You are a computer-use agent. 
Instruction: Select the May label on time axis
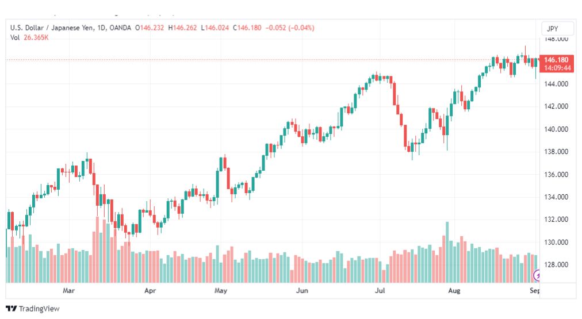point(221,291)
